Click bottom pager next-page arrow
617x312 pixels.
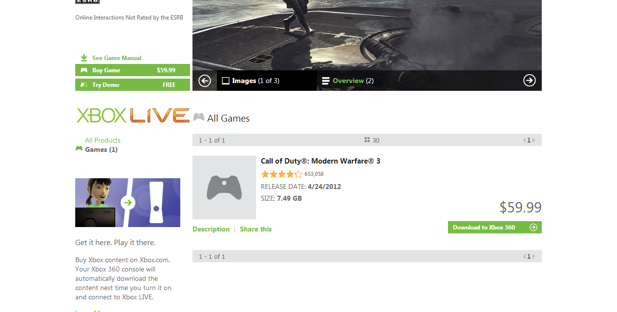click(x=533, y=256)
